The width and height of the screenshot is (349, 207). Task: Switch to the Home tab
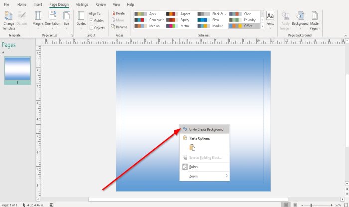(22, 4)
